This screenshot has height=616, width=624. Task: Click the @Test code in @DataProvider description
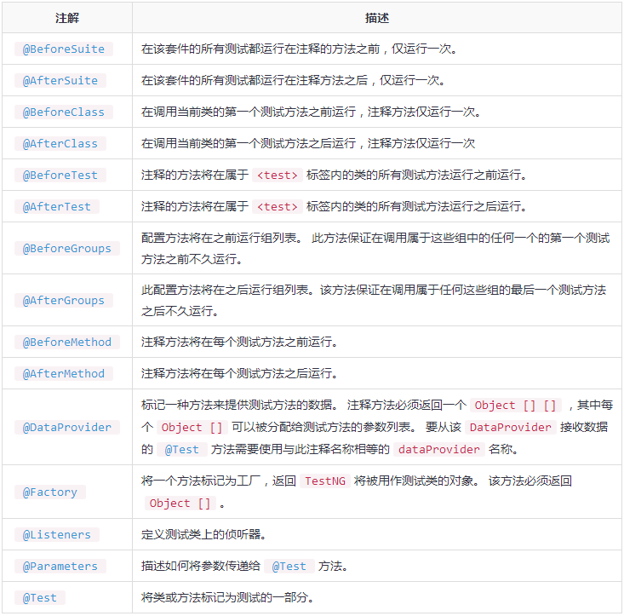tap(182, 450)
